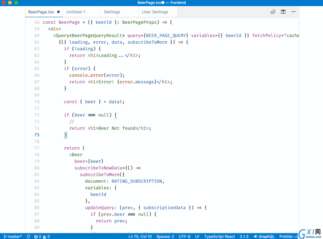This screenshot has height=239, width=323.
Task: Open the User Settings tab
Action: 155,12
